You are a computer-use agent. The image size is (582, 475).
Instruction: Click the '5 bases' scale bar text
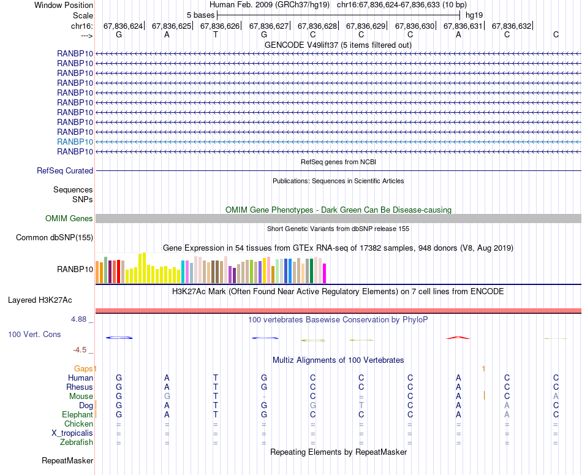click(x=200, y=15)
